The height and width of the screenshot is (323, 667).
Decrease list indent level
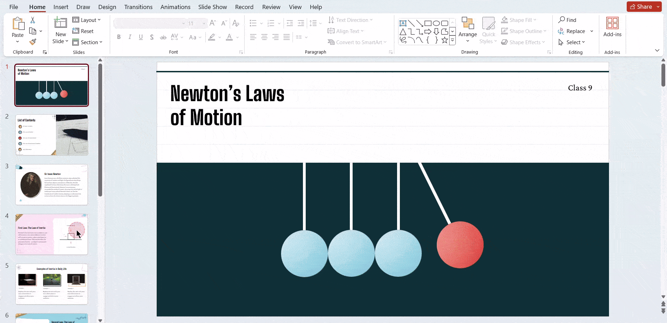click(x=290, y=23)
